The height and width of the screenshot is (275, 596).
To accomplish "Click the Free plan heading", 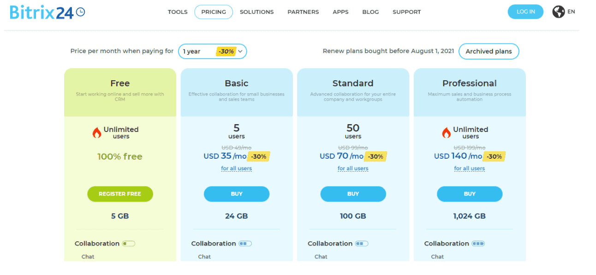I will pyautogui.click(x=120, y=84).
